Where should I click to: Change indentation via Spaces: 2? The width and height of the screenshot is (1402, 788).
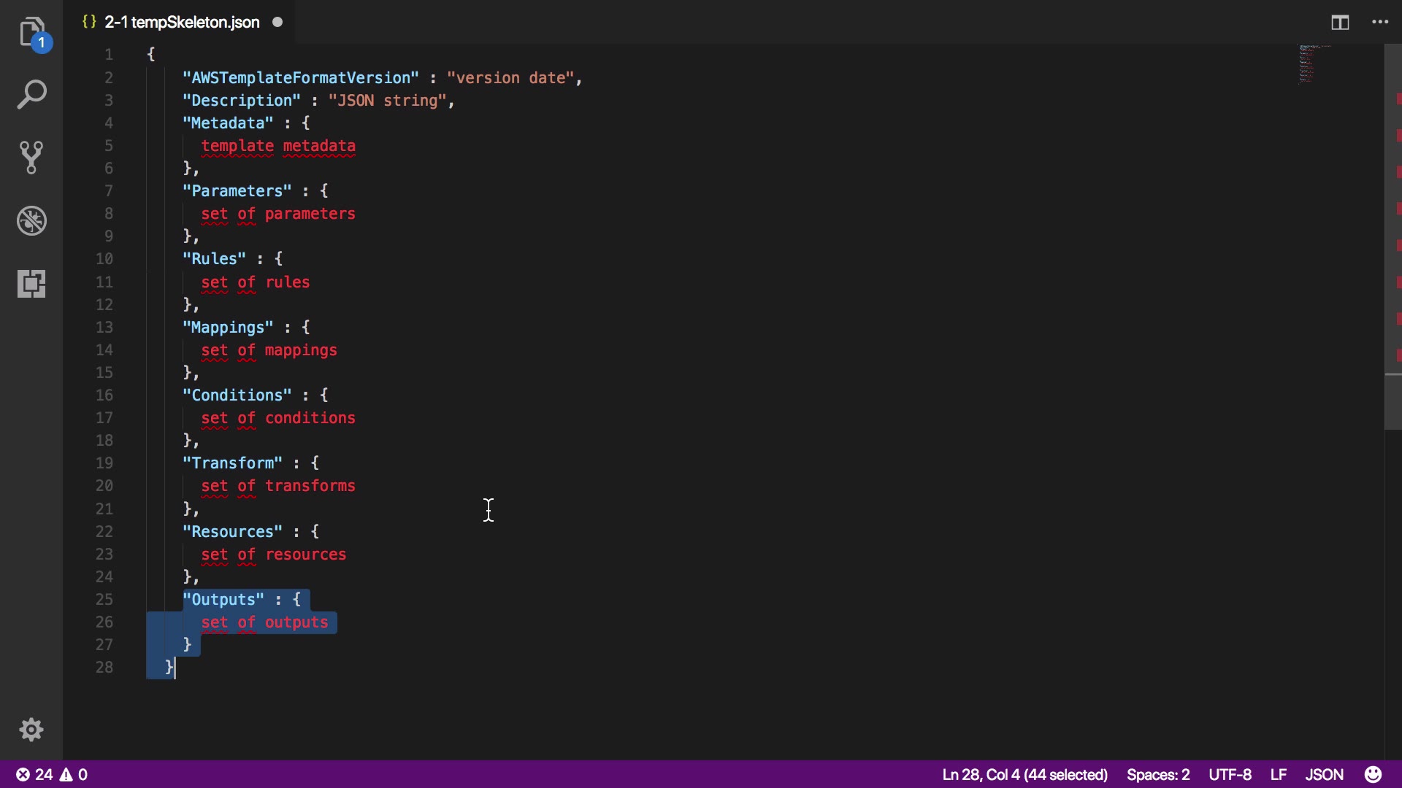(x=1157, y=774)
